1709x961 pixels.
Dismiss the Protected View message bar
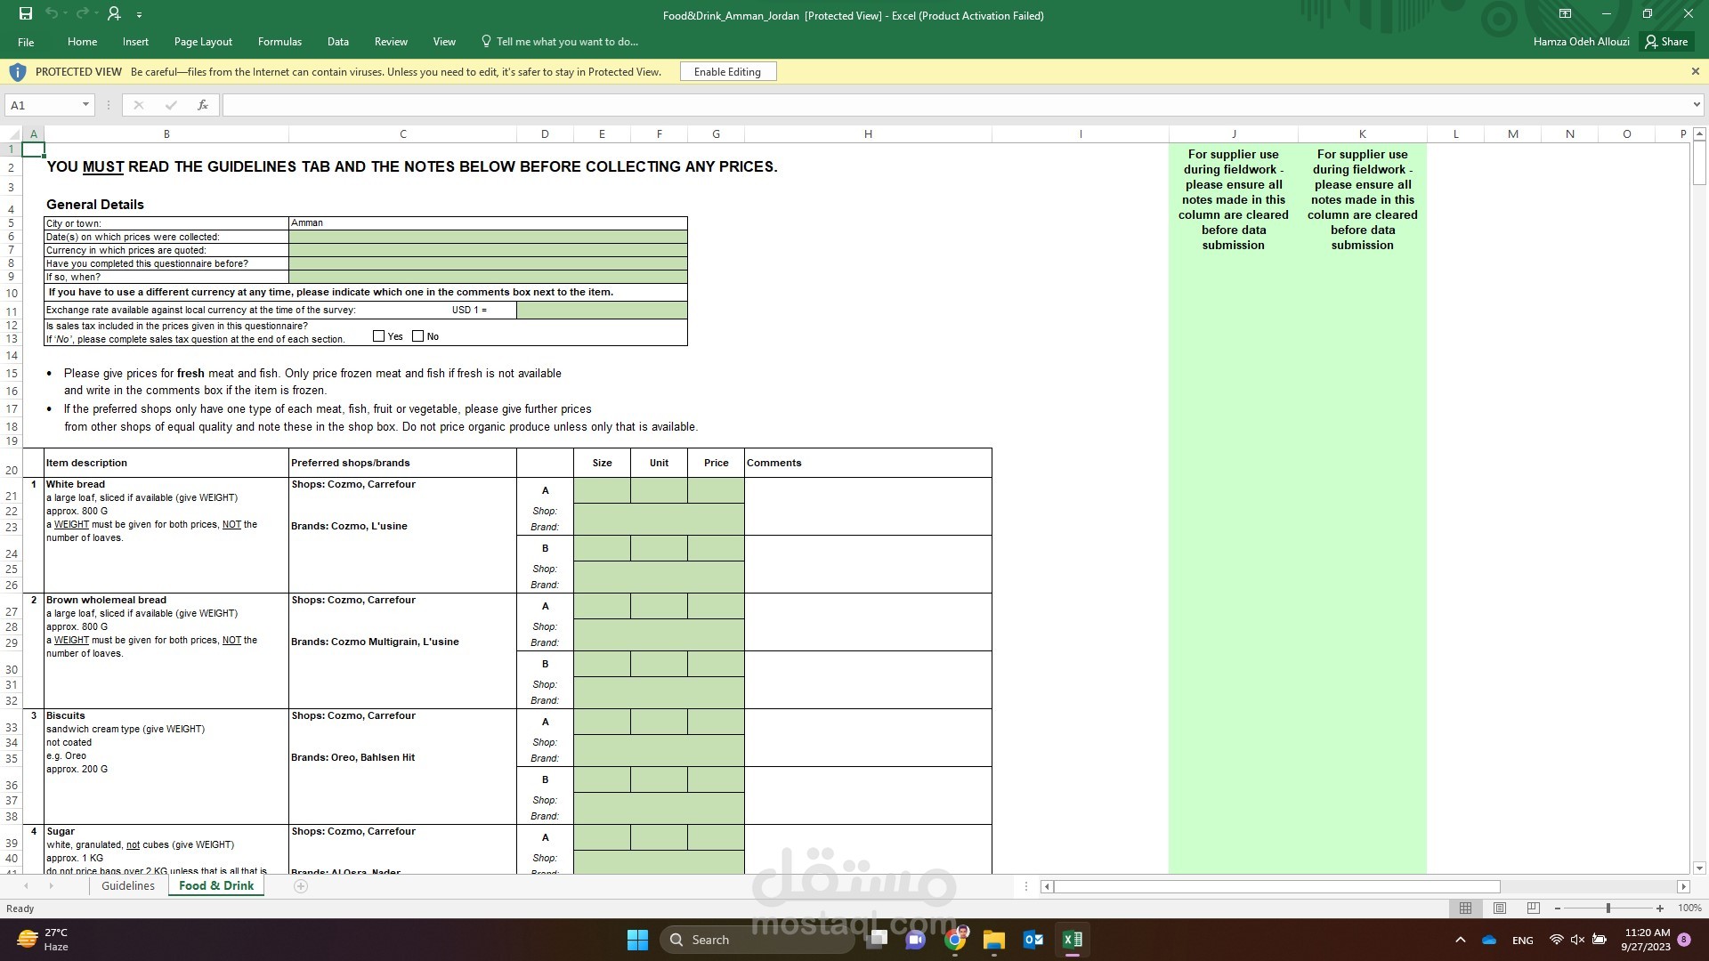click(1695, 71)
